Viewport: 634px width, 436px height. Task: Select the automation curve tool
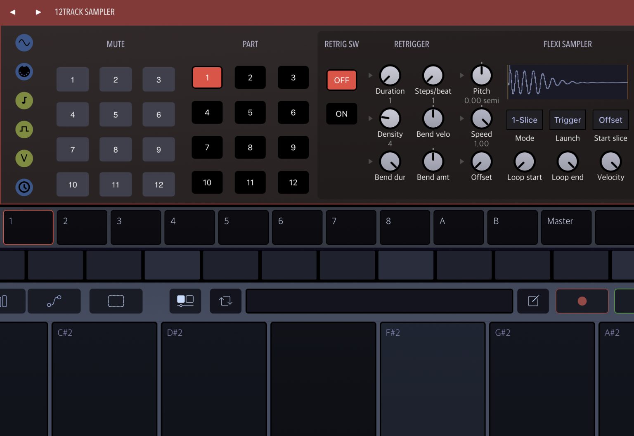click(54, 301)
